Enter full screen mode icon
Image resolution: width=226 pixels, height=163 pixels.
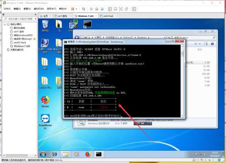(x=121, y=9)
